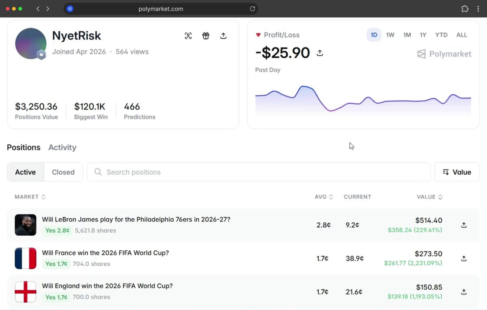Viewport: 487px width, 310px height.
Task: Show Closed positions
Action: point(63,172)
